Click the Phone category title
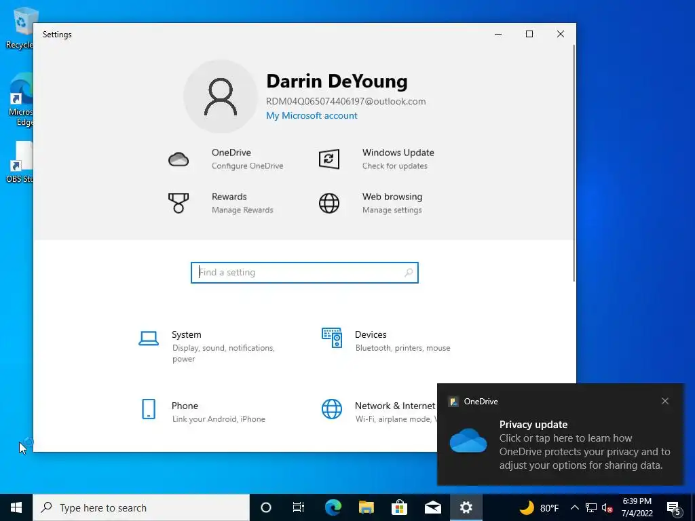Screen dimensions: 695x521 [185, 406]
